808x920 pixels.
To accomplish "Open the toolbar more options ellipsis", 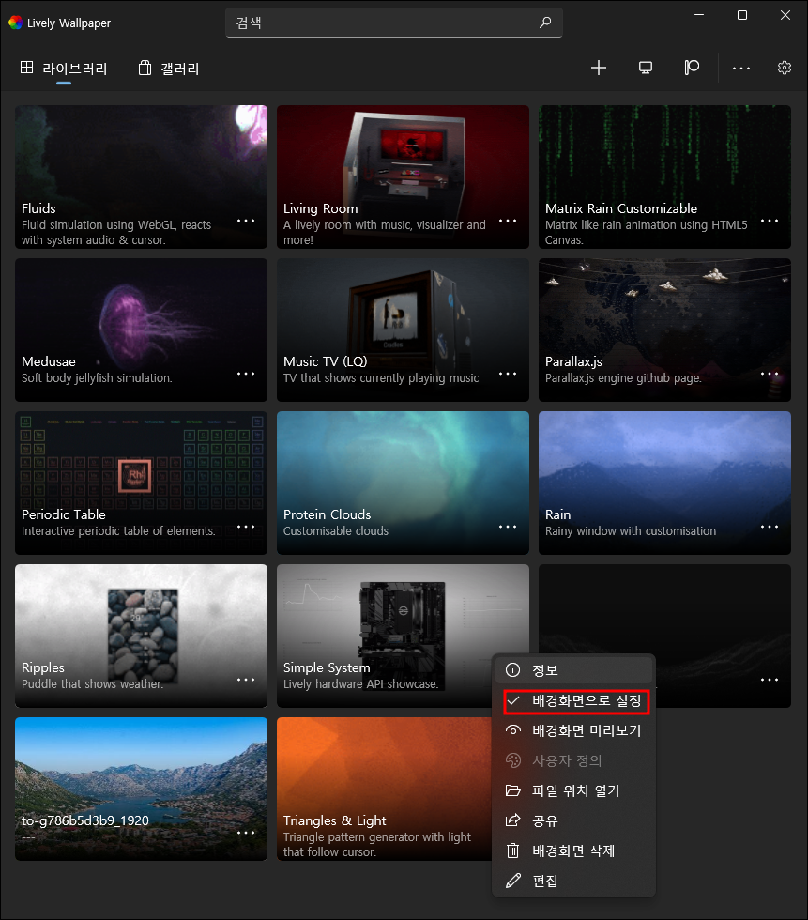I will pyautogui.click(x=741, y=68).
